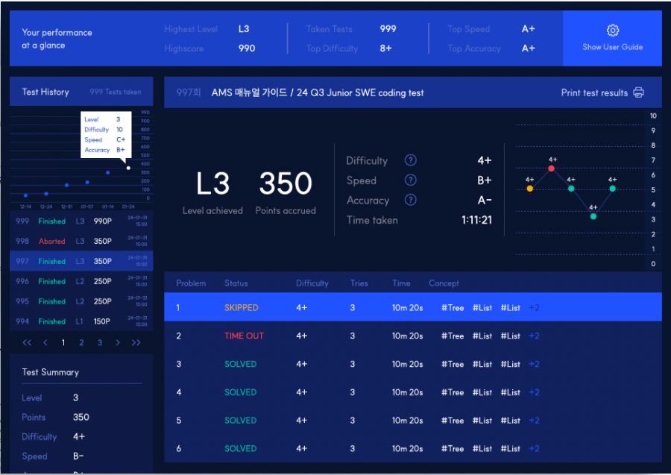
Task: Go to previous page using left chevron
Action: [x=45, y=342]
